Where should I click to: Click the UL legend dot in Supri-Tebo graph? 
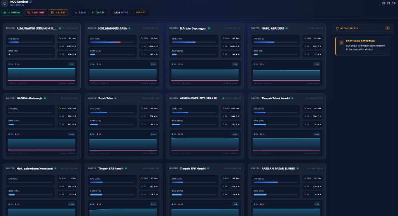(98, 134)
